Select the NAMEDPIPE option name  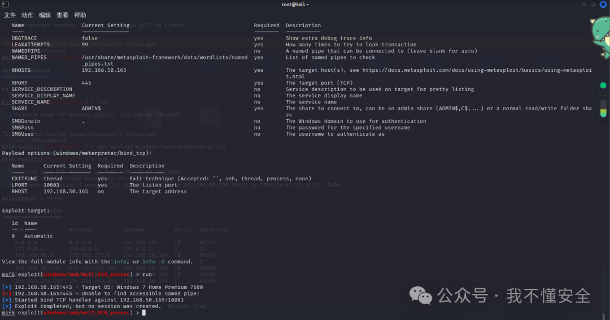[x=25, y=51]
